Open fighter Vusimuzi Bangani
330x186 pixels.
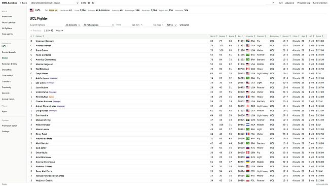pyautogui.click(x=45, y=41)
